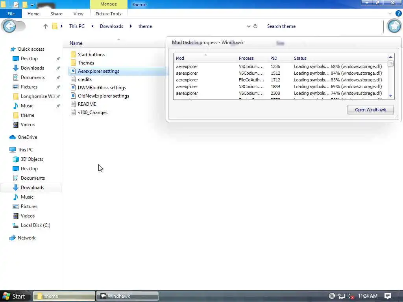Open the File menu
This screenshot has height=302, width=403.
(x=11, y=14)
